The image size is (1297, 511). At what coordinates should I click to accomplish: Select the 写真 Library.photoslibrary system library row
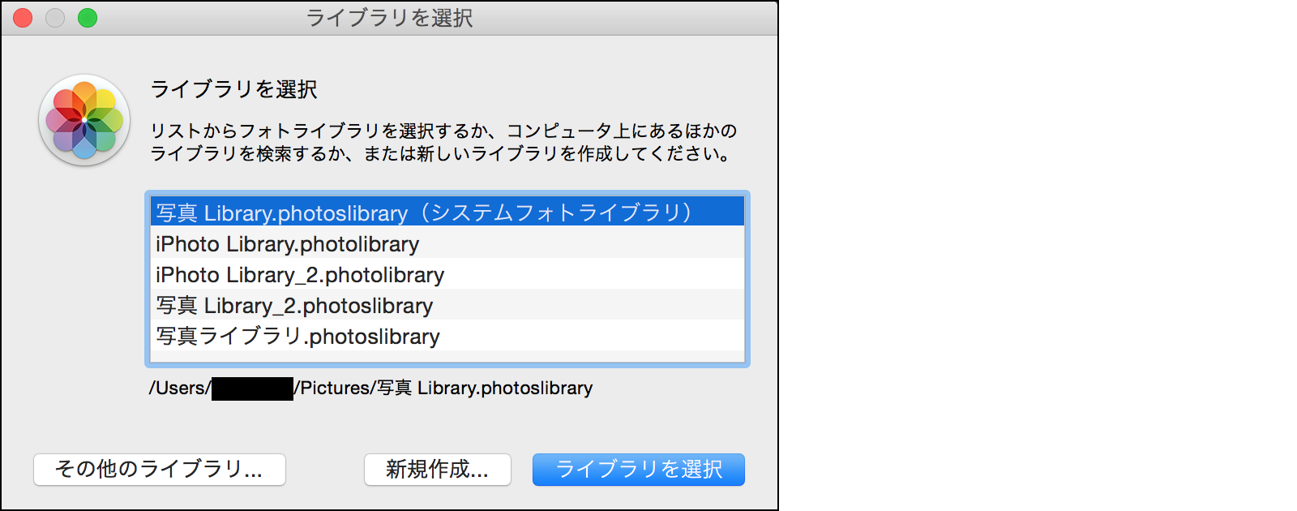423,213
